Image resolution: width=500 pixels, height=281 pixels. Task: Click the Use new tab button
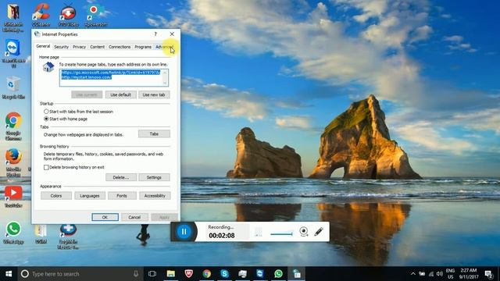click(154, 94)
